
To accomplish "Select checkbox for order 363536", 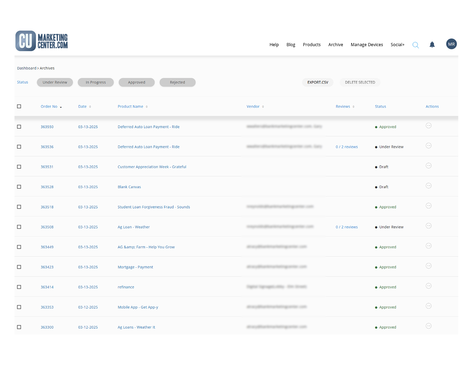I will pyautogui.click(x=19, y=146).
